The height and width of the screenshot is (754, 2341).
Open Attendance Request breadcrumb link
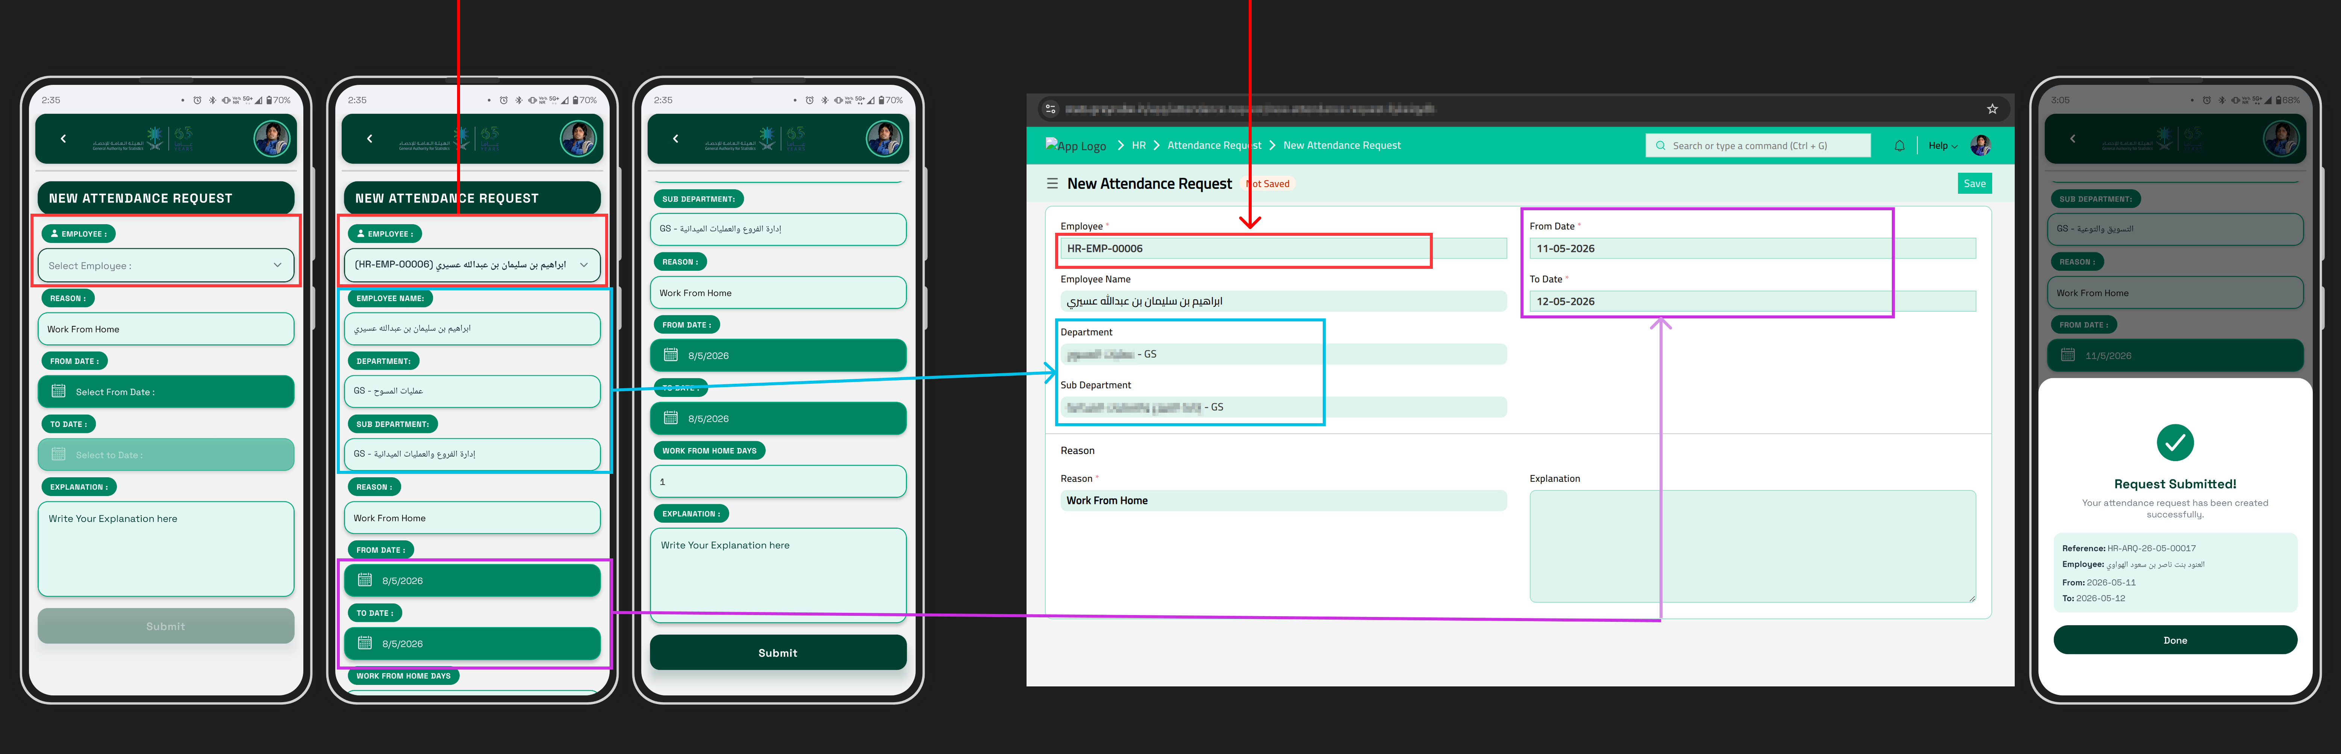point(1214,145)
